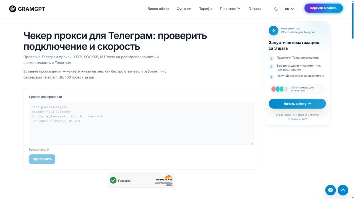Viewport: 354px width, 199px height.
Task: Click the textarea resize handle
Action: pyautogui.click(x=252, y=143)
